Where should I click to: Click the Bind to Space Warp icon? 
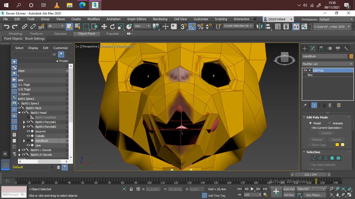click(x=41, y=26)
